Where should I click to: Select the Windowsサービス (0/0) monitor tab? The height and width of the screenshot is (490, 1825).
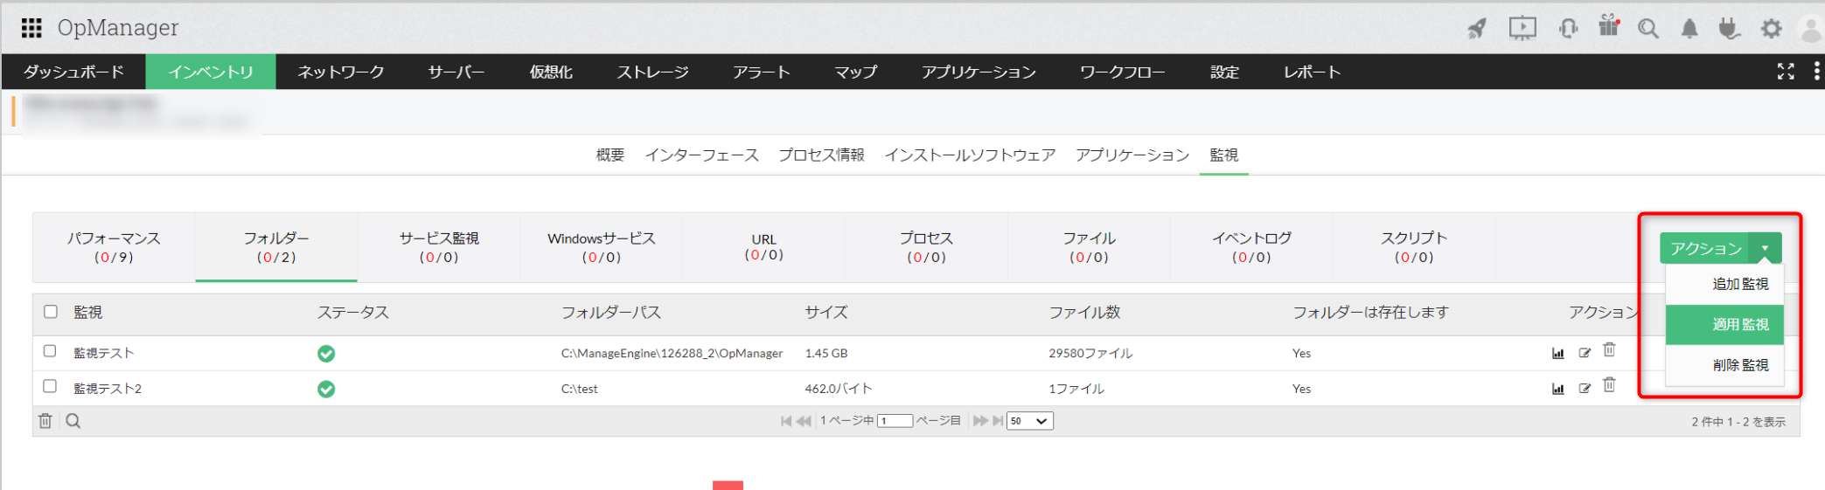click(x=602, y=247)
